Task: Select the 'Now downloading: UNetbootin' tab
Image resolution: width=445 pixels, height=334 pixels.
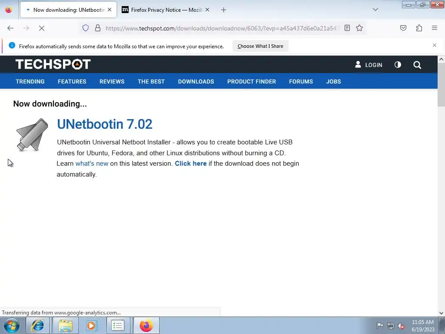Action: point(68,10)
